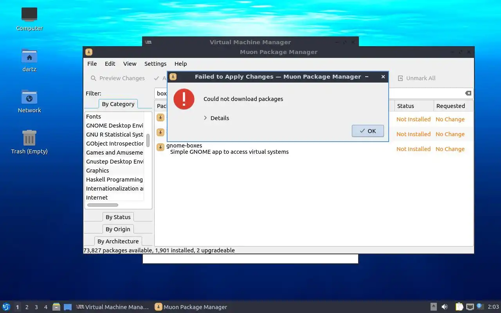Viewport: 501px width, 313px height.
Task: Switch to the By Status filter tab
Action: tap(118, 217)
